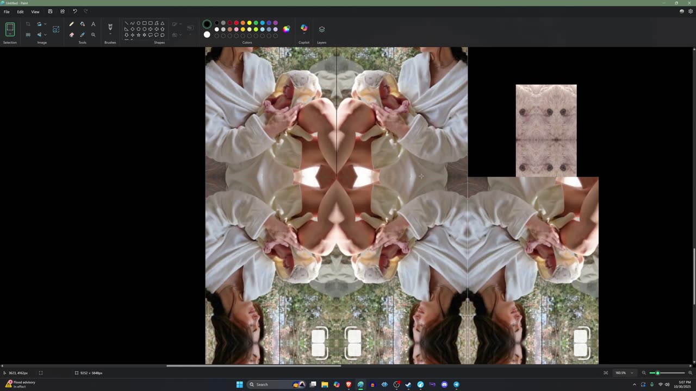This screenshot has width=696, height=391.
Task: Open the View menu
Action: (35, 11)
